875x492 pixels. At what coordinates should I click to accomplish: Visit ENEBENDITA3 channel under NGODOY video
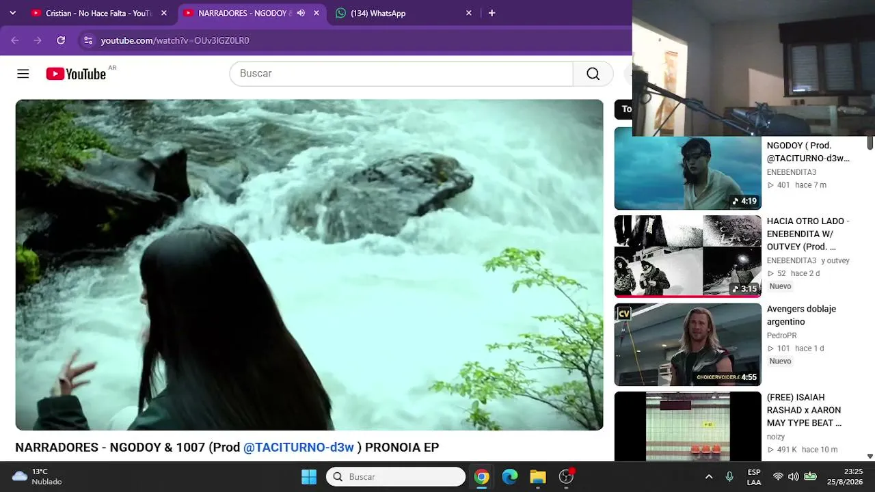click(792, 172)
